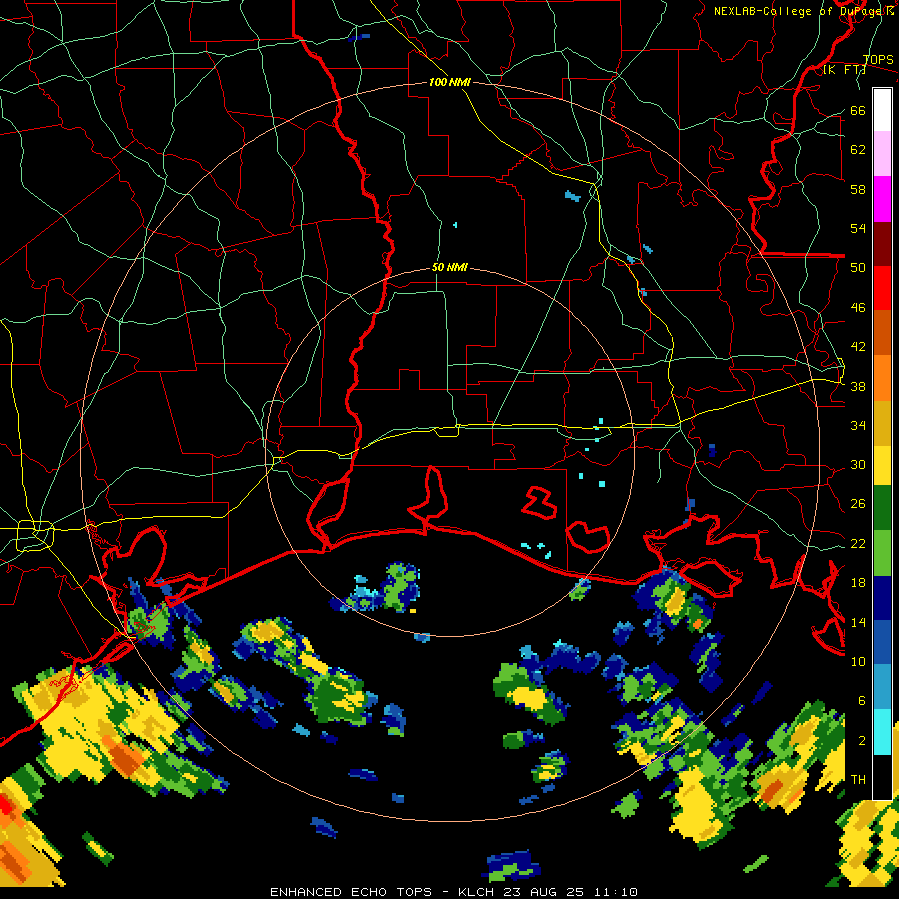Click the legend value 66
This screenshot has width=899, height=899.
coord(858,110)
